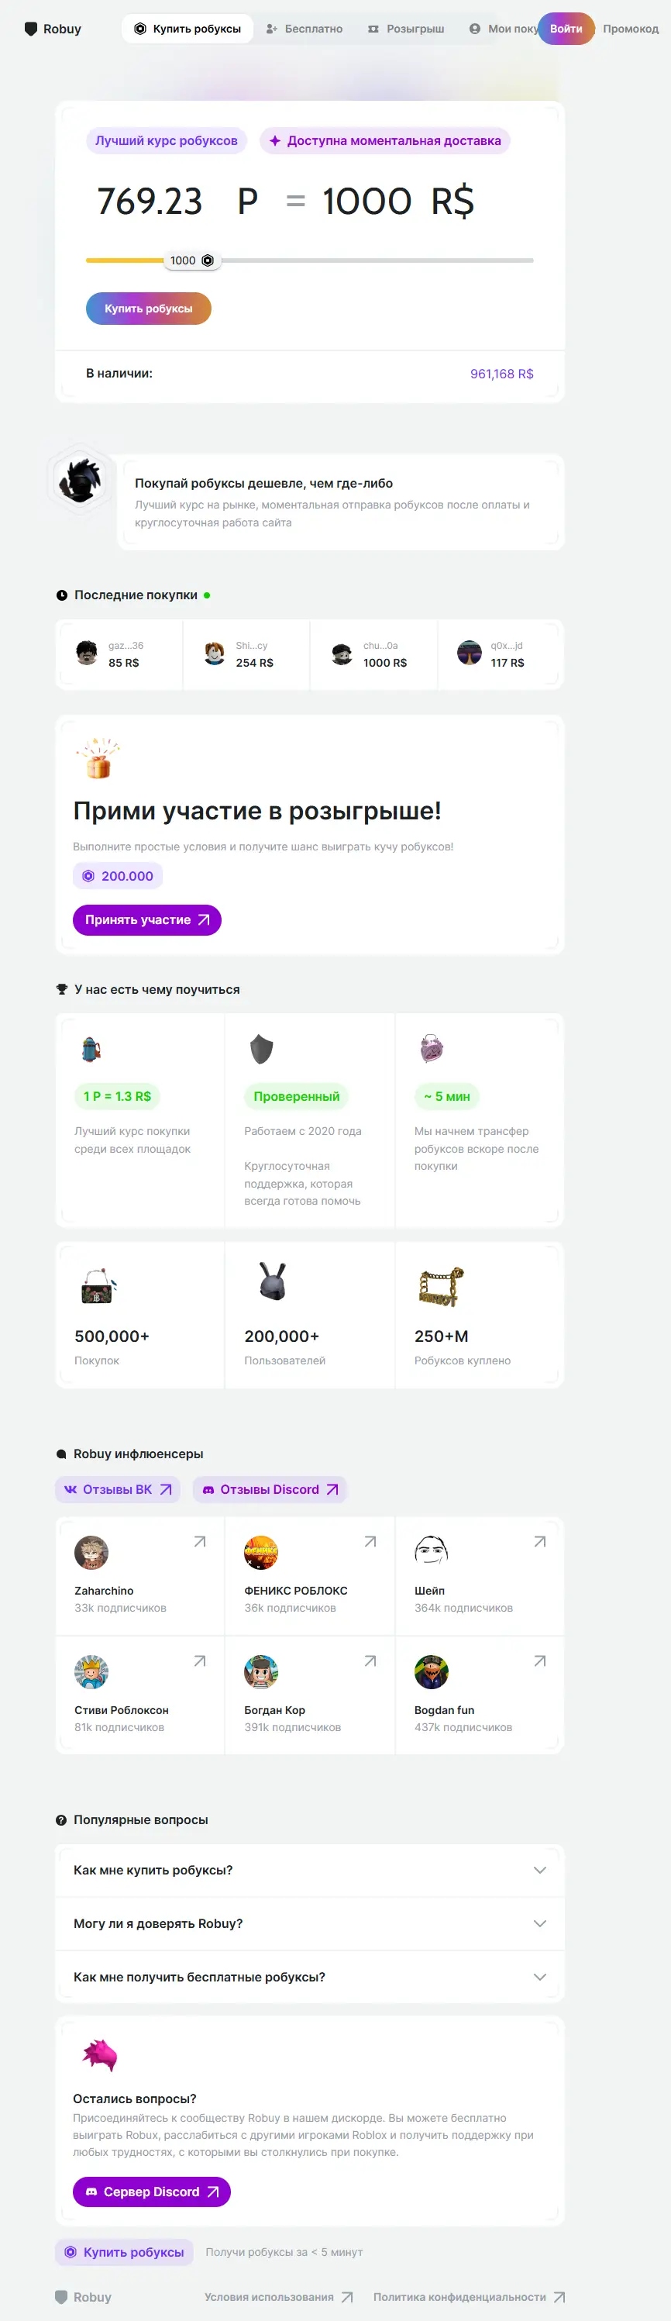
Task: Switch to the Бесплатно tab
Action: click(x=305, y=29)
